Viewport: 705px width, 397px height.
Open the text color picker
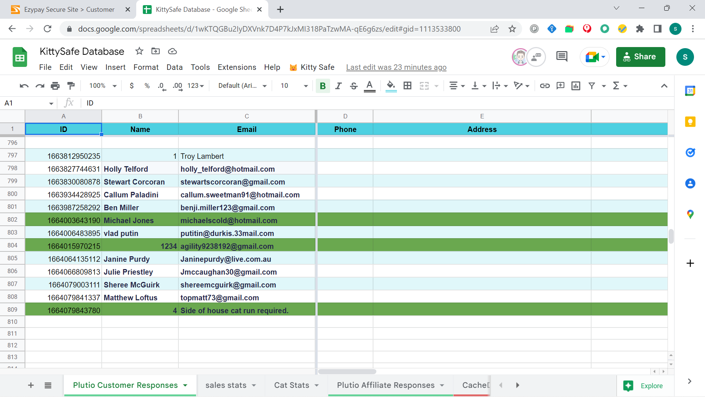pyautogui.click(x=369, y=86)
